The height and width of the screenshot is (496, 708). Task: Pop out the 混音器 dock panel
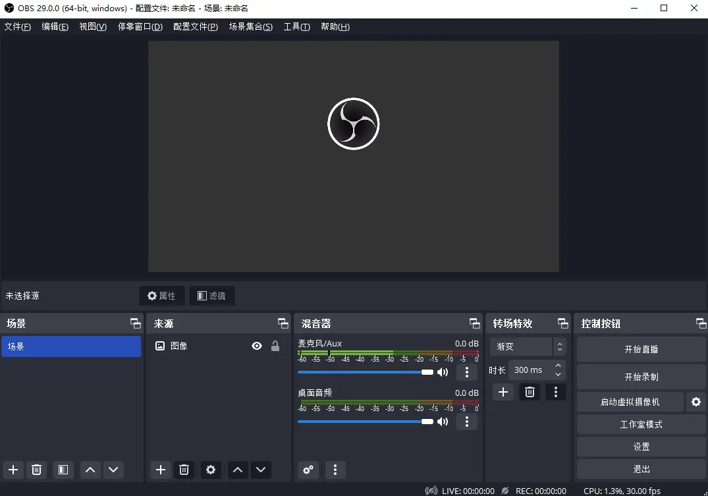tap(475, 323)
